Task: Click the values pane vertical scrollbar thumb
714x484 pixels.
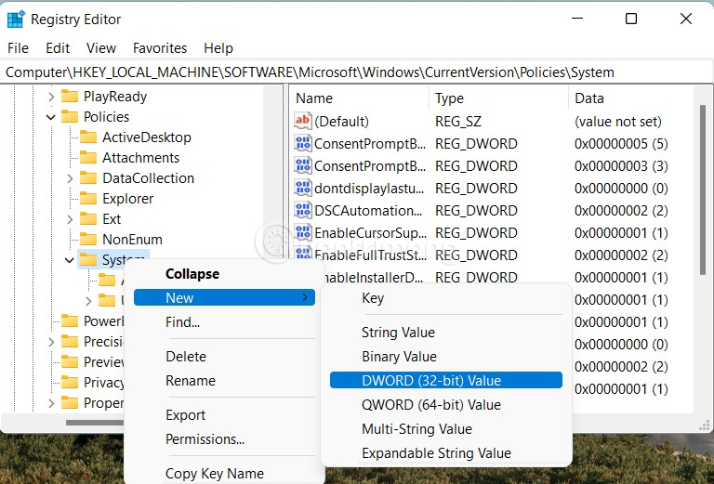Action: (x=703, y=190)
